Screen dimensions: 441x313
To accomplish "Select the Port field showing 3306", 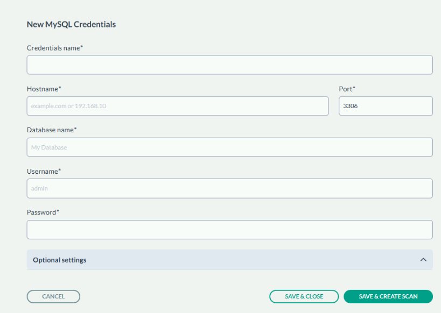I will coord(385,106).
